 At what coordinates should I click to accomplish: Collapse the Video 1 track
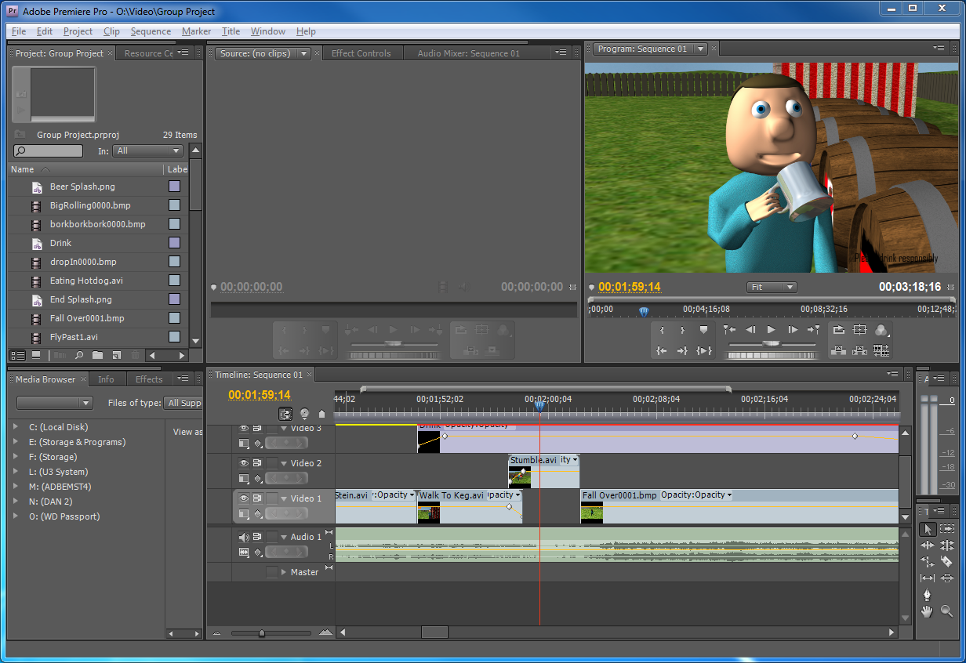click(x=284, y=498)
